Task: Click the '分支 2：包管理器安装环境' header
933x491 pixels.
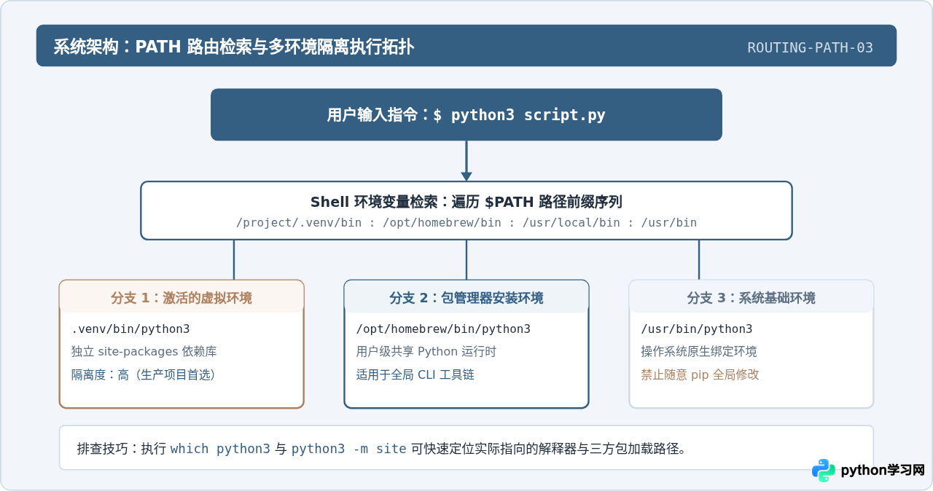Action: pyautogui.click(x=466, y=297)
